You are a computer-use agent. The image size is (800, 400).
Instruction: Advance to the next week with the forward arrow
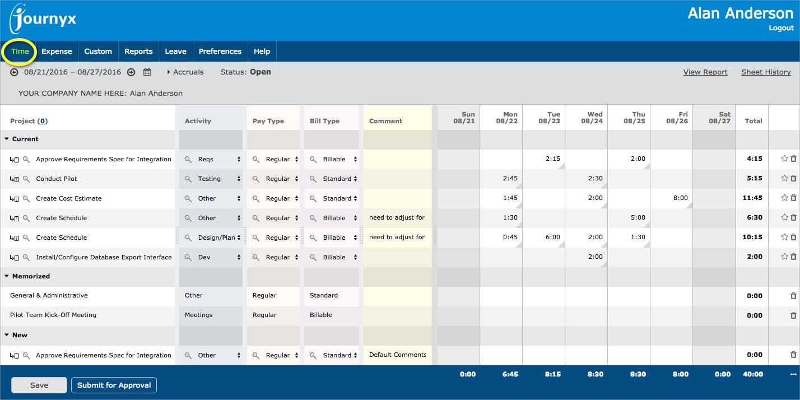point(131,72)
